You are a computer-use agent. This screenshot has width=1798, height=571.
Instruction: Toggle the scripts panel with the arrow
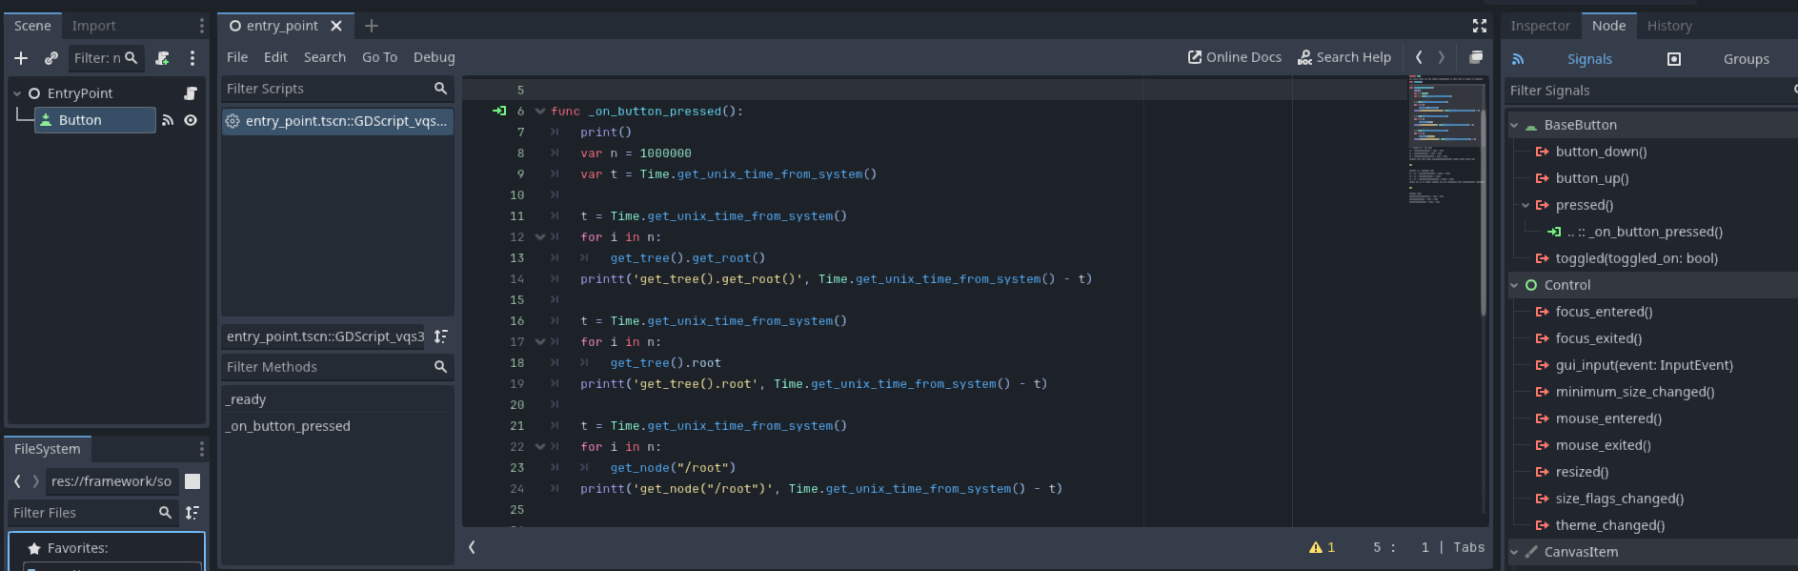pos(472,547)
